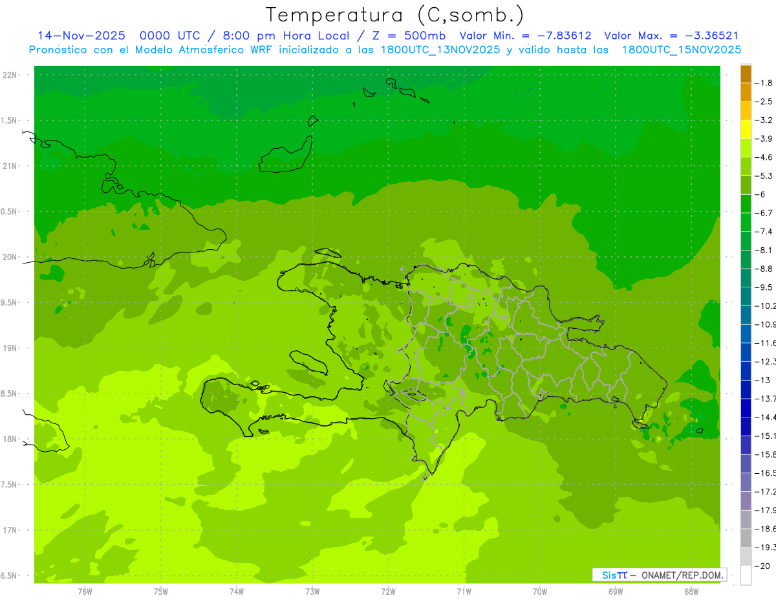Click the '-13' colorbar label
776x600 pixels.
(764, 380)
